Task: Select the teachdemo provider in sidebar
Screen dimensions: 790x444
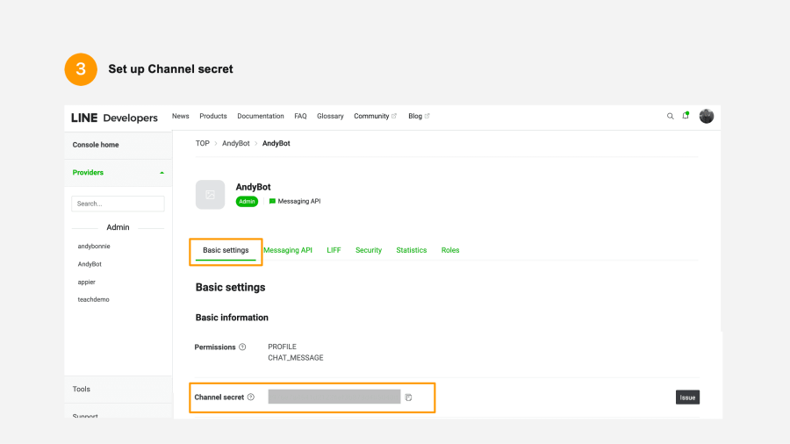Action: (x=93, y=299)
